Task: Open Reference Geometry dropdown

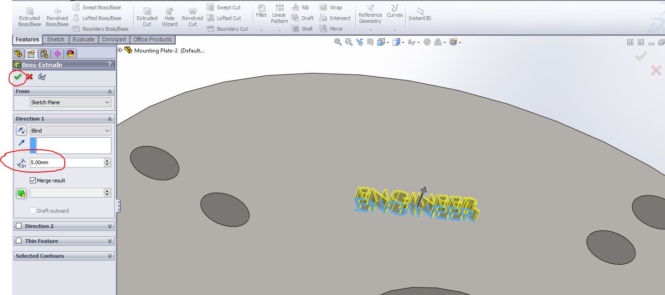Action: 370,30
